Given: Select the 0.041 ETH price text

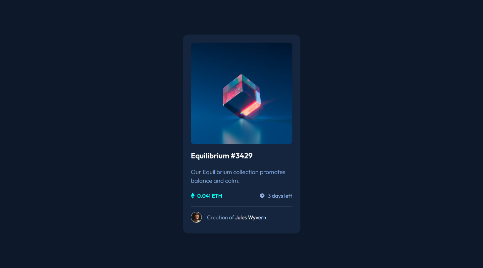Looking at the screenshot, I should (x=210, y=196).
